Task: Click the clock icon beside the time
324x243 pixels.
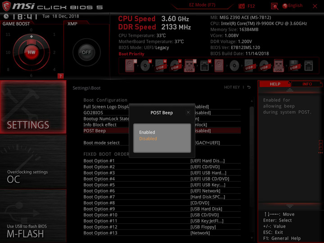Action: click(6, 16)
